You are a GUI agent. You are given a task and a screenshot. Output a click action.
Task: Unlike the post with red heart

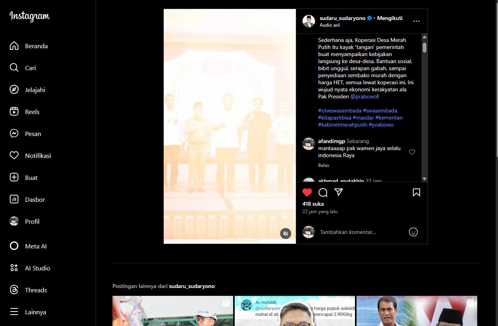pos(307,192)
